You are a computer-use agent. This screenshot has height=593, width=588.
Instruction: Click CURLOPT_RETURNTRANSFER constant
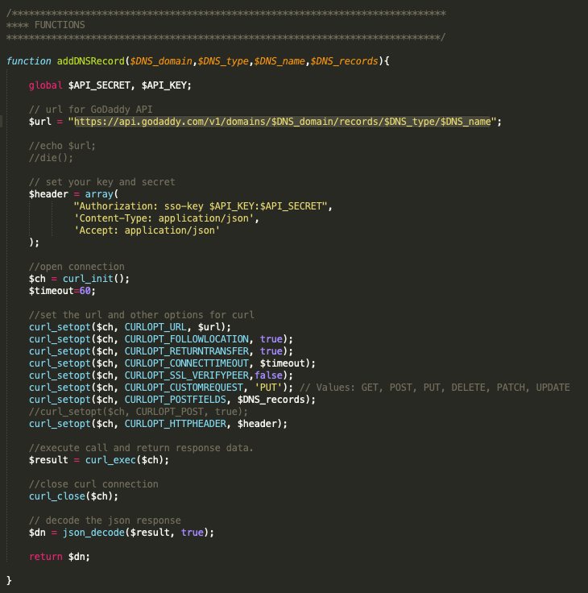click(187, 351)
